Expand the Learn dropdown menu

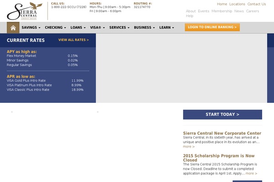[167, 27]
